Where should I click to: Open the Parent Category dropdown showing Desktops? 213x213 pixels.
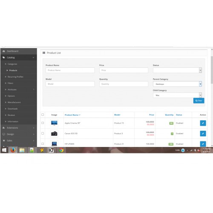click(x=177, y=84)
